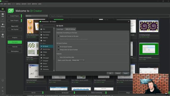Image resolution: width=170 pixels, height=96 pixels.
Task: Select Help category in Preferences list
Action: click(x=46, y=41)
